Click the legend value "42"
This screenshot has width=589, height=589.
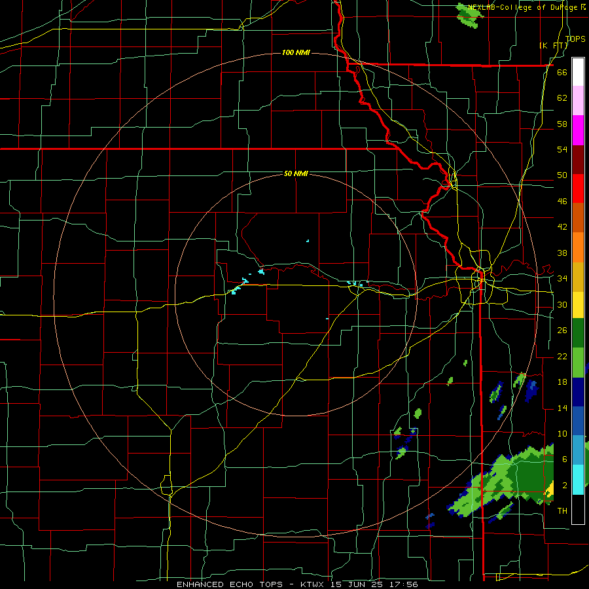pyautogui.click(x=562, y=227)
